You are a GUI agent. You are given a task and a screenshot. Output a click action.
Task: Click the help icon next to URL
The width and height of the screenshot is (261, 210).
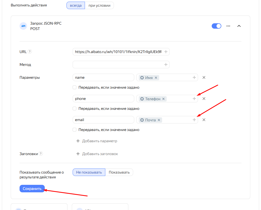pos(30,52)
